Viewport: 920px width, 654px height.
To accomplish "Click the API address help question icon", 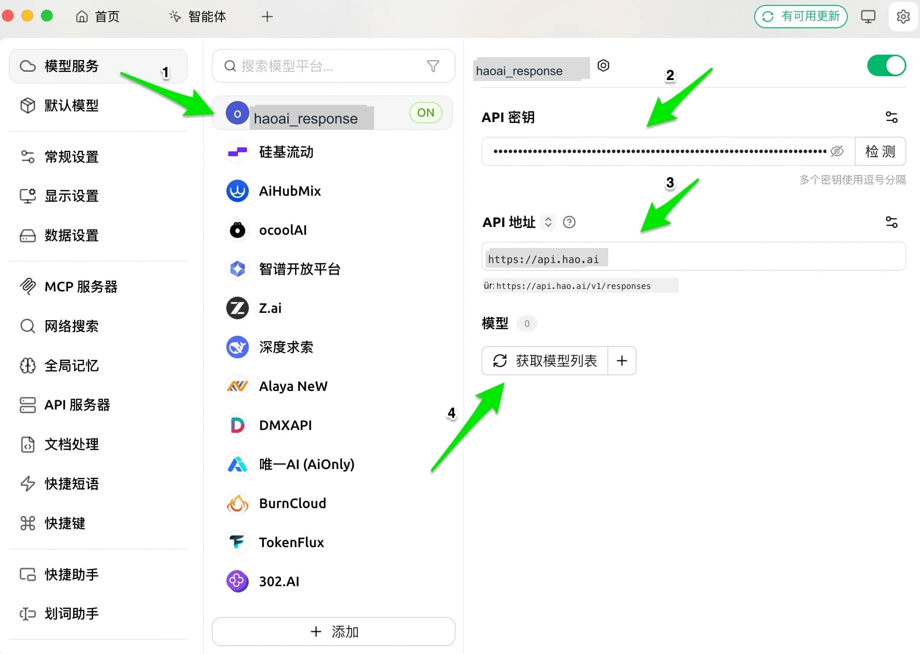I will coord(569,222).
